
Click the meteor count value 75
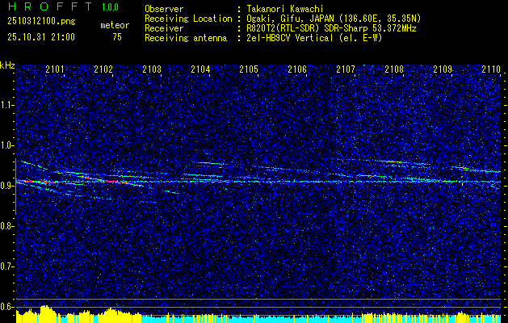coord(117,37)
